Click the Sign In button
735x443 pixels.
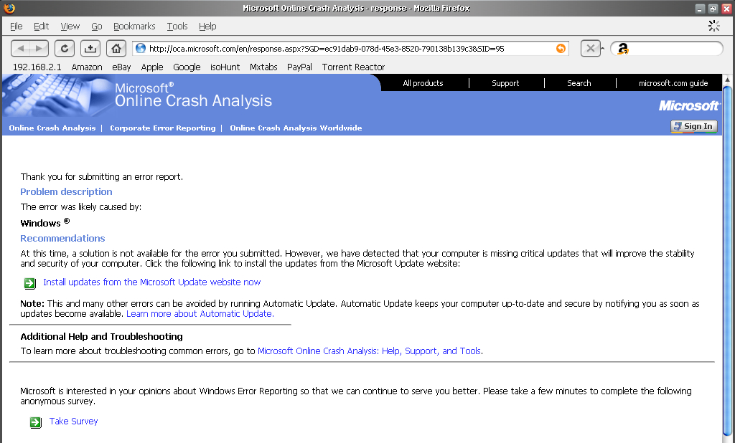pyautogui.click(x=694, y=126)
